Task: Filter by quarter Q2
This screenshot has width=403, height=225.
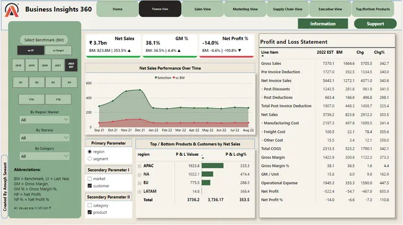Action: tap(37, 82)
